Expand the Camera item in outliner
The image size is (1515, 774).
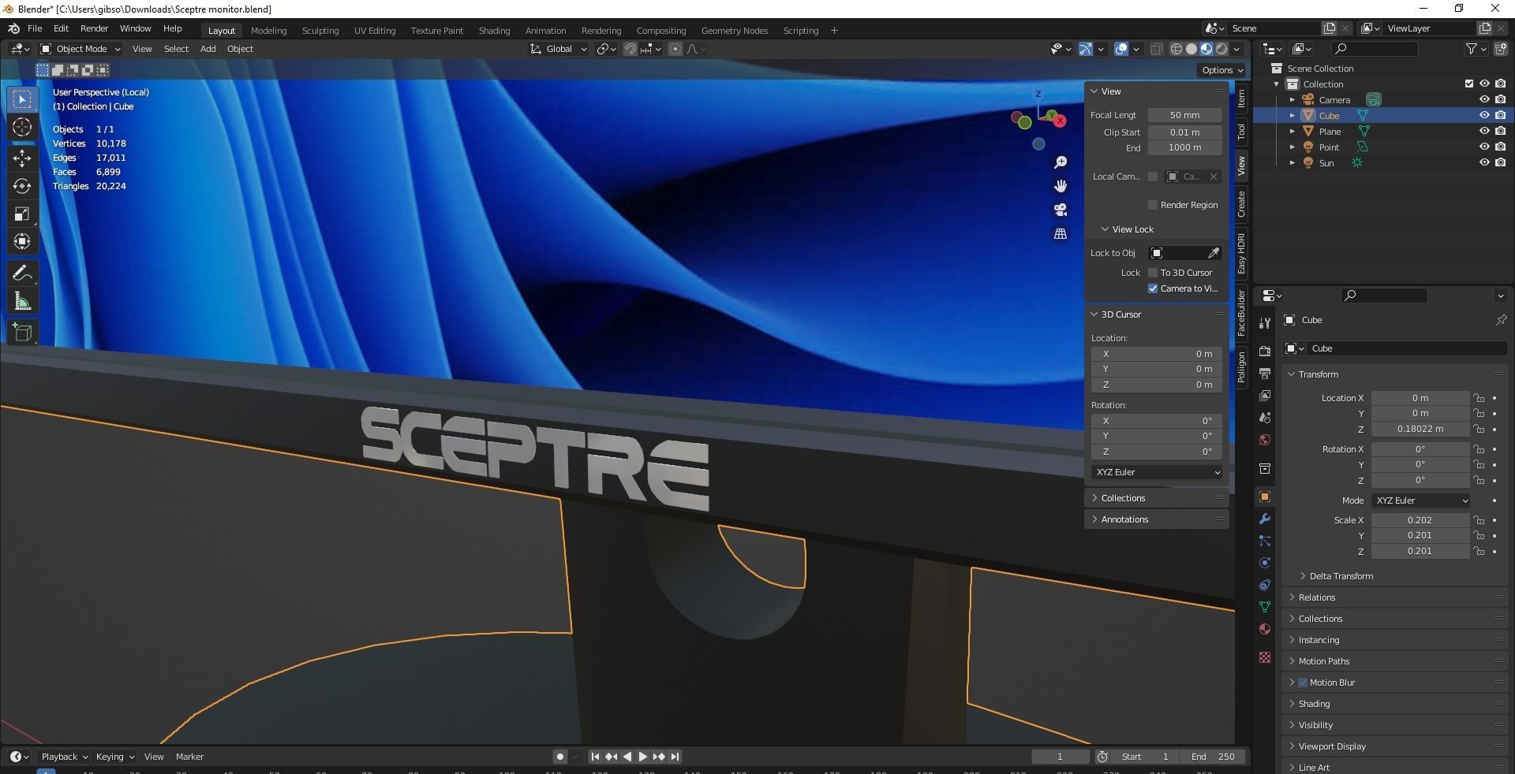[x=1292, y=99]
